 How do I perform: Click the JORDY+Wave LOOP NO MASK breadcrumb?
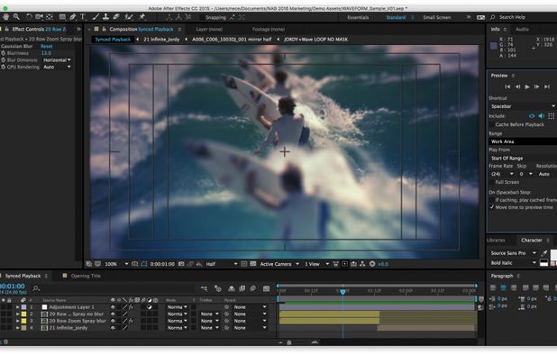315,40
